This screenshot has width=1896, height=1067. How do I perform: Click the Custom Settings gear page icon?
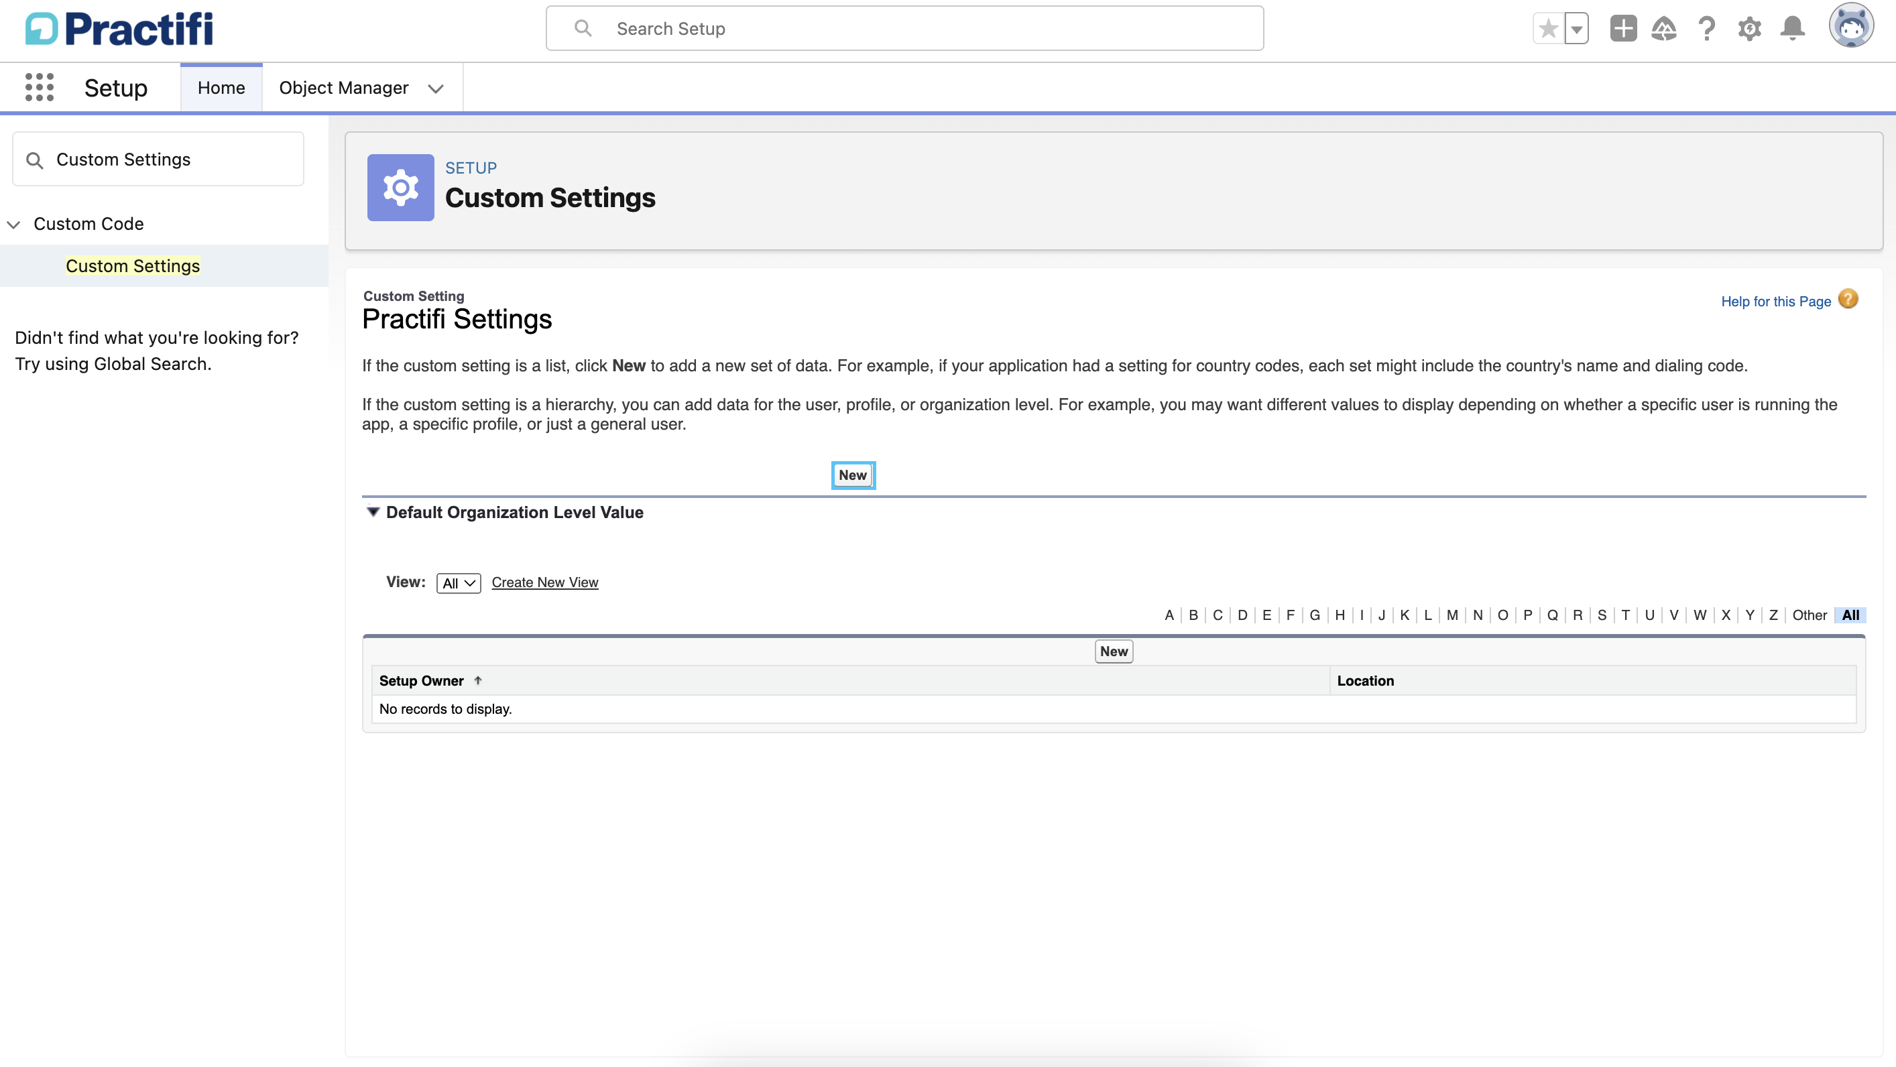(400, 188)
